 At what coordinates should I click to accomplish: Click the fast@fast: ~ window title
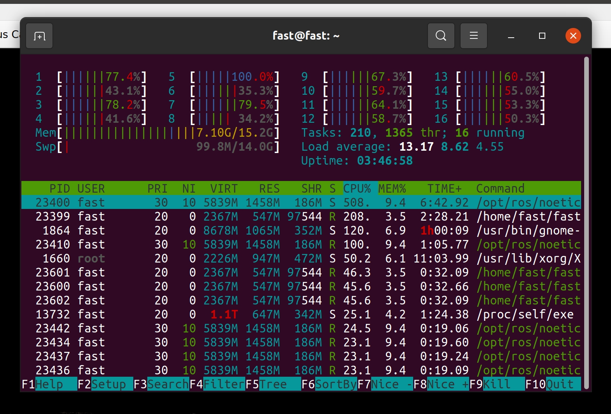(x=306, y=36)
